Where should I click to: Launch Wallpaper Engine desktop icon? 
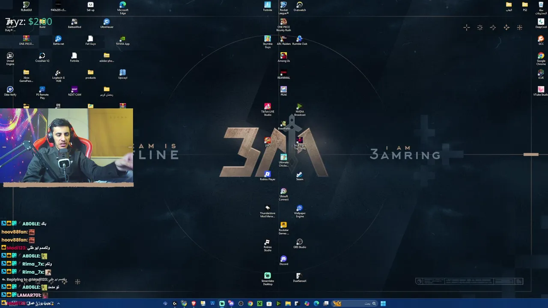[300, 211]
